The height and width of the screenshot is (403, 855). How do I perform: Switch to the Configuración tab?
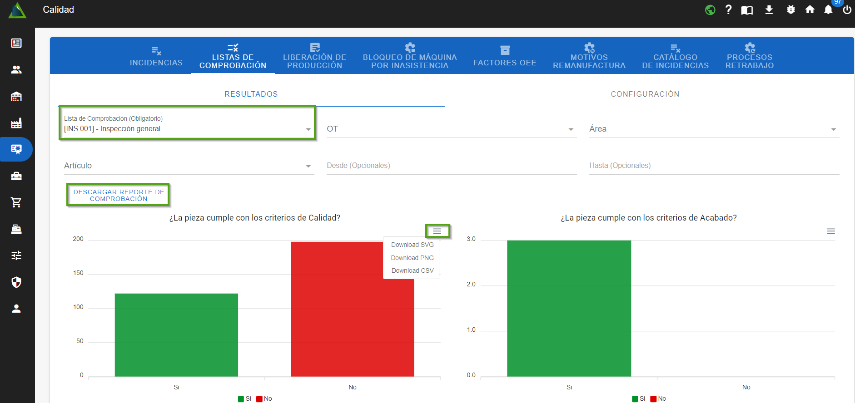coord(645,94)
